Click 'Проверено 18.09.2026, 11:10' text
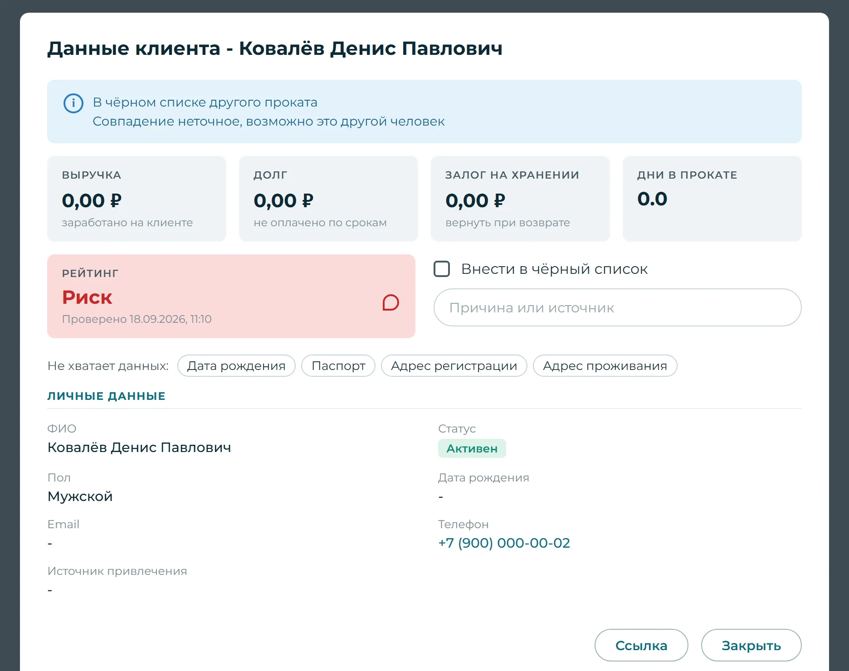Image resolution: width=849 pixels, height=671 pixels. 137,319
